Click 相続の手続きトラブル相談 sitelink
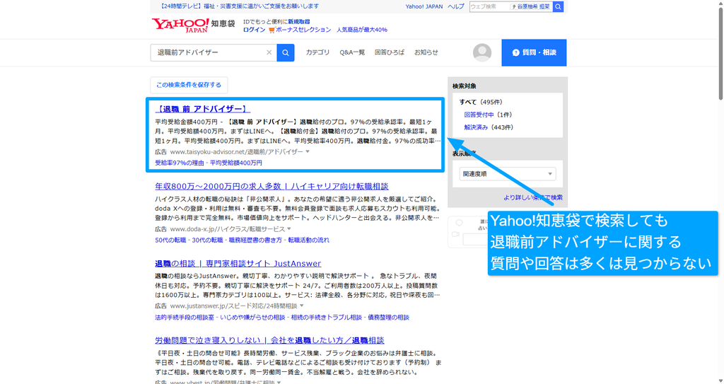The image size is (724, 384). tap(327, 318)
